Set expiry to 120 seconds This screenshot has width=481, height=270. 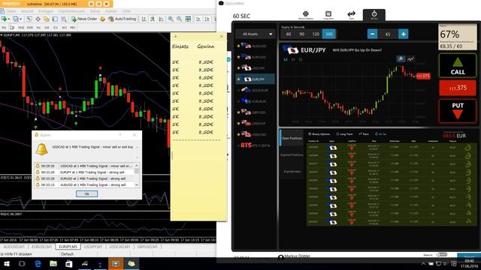pos(316,34)
